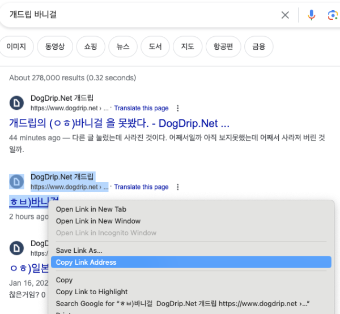
Task: Choose Open Link in New Tab
Action: pyautogui.click(x=91, y=209)
